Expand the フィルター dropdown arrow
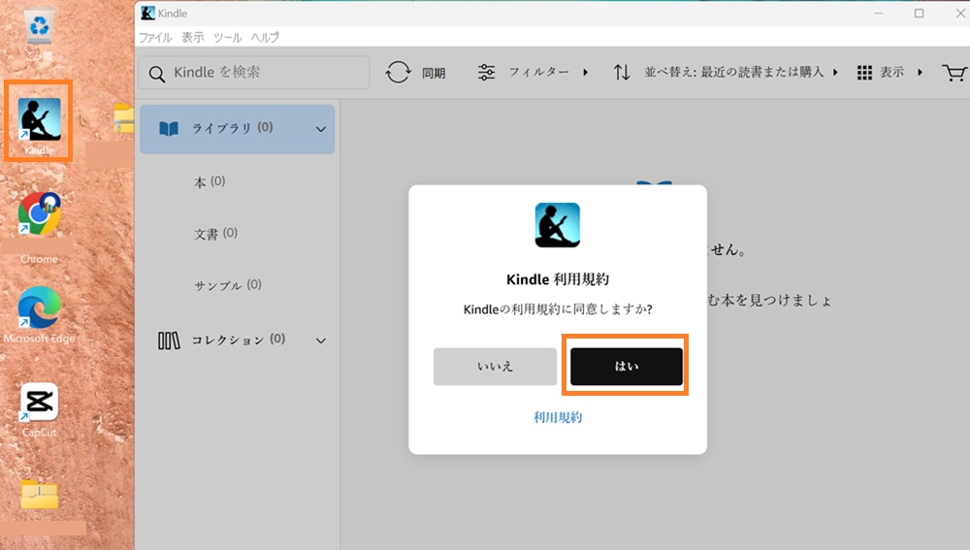This screenshot has width=970, height=550. 585,73
